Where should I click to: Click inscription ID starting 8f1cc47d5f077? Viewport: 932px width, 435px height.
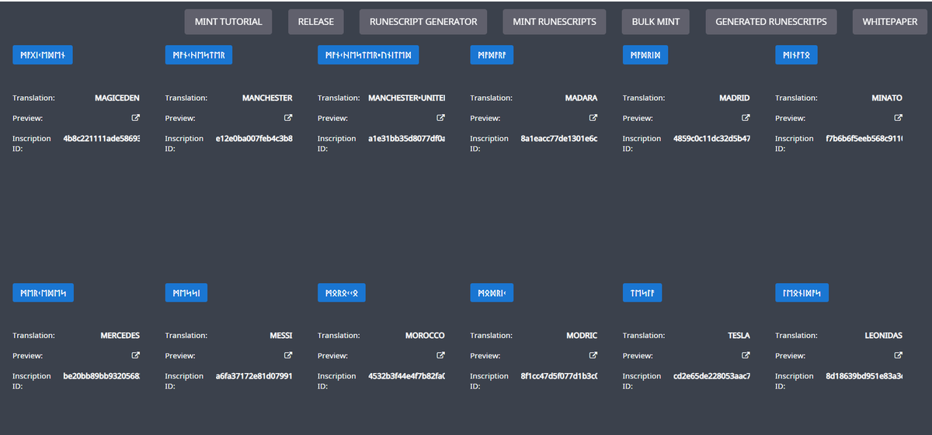click(559, 376)
